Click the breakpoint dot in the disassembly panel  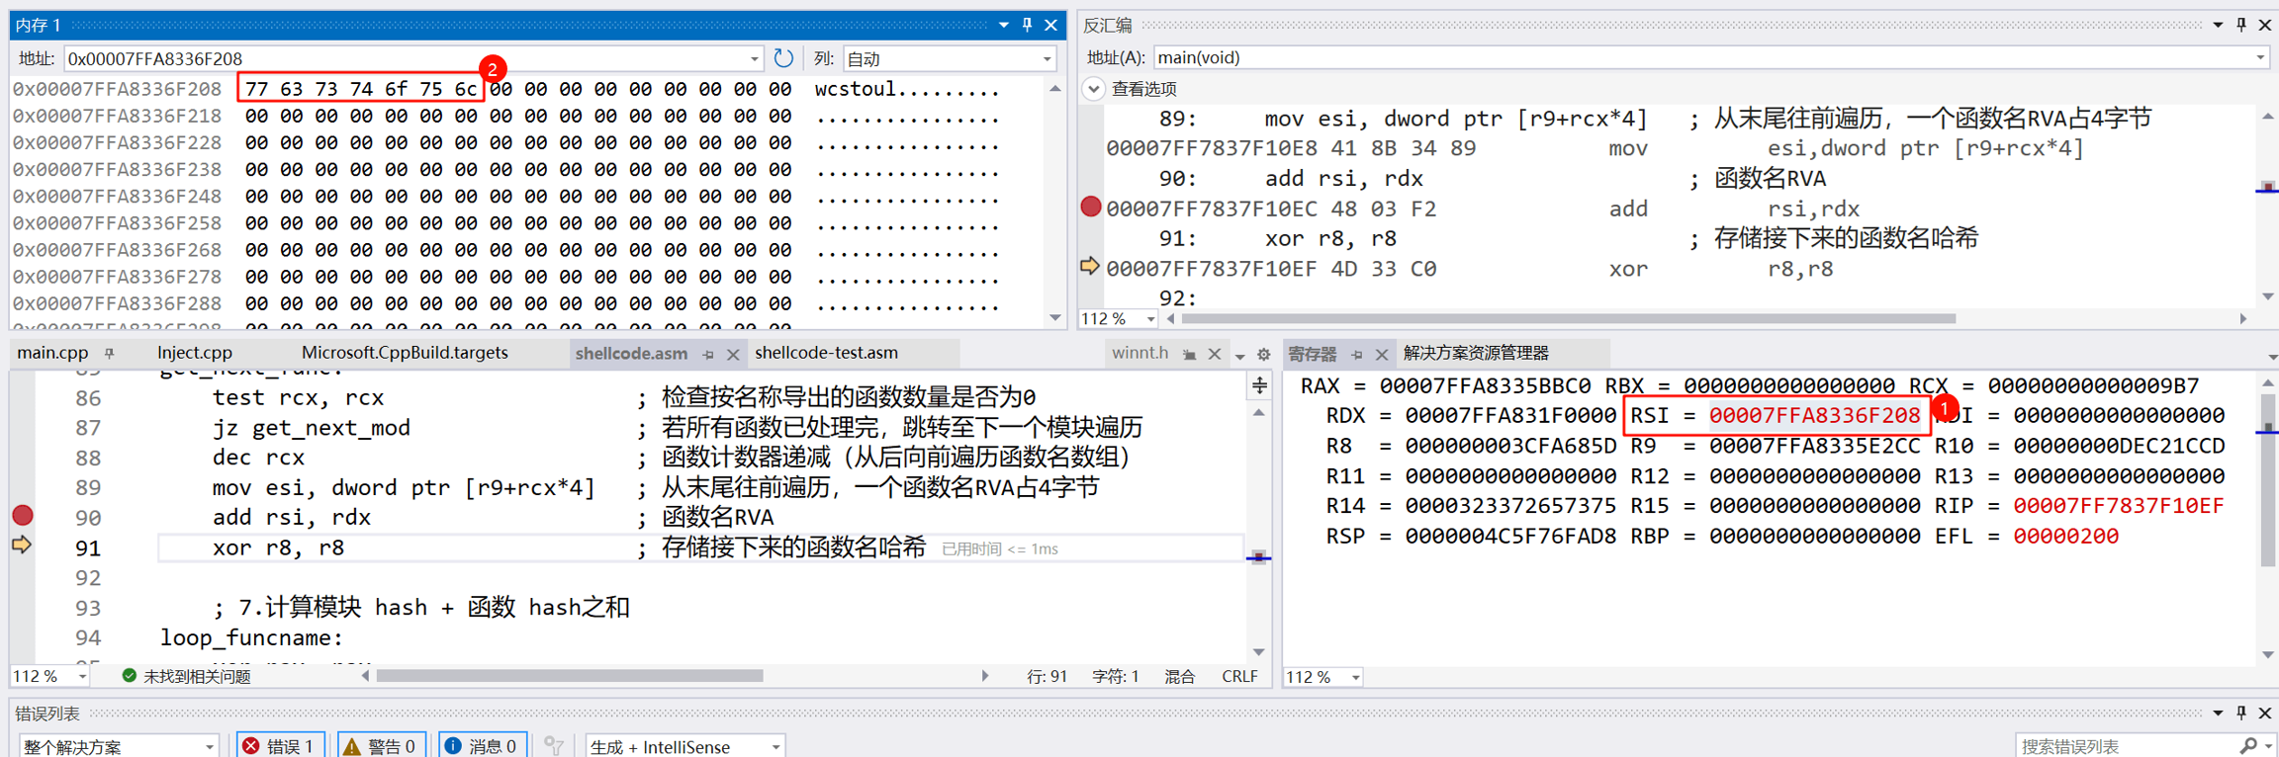(x=1090, y=207)
